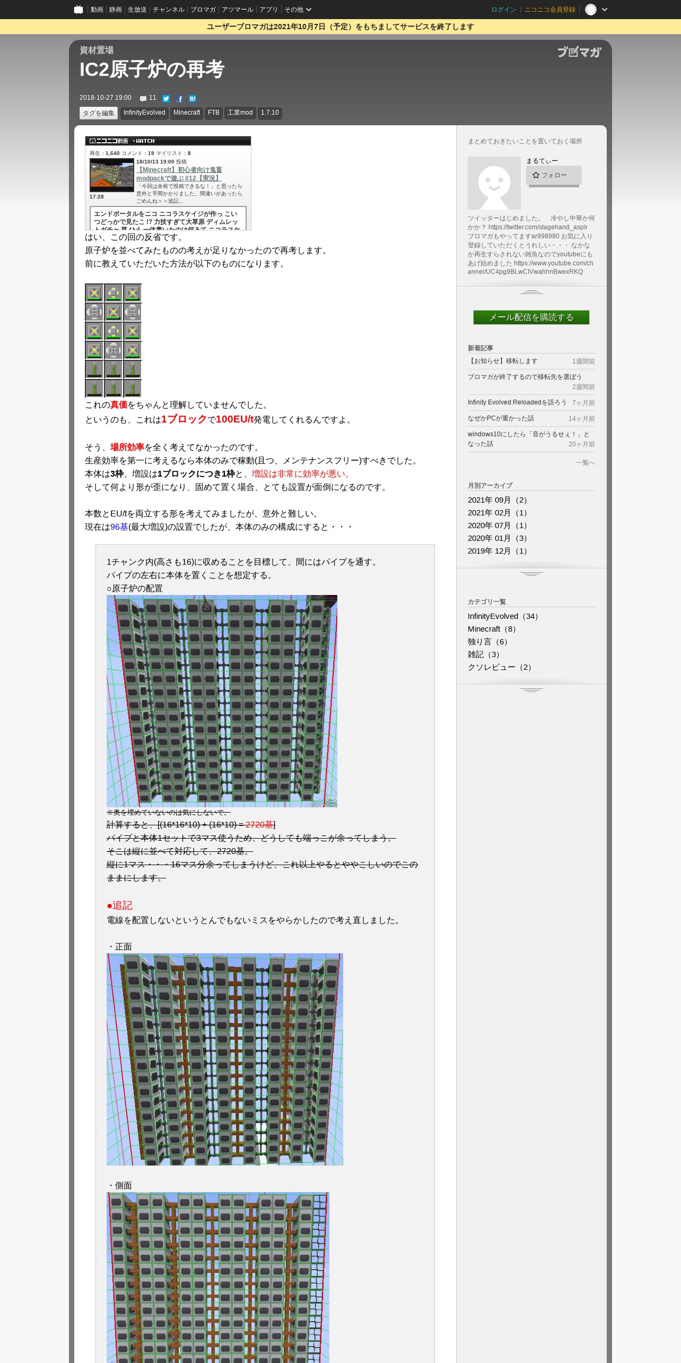Open category クソレビュー（2）

[501, 667]
